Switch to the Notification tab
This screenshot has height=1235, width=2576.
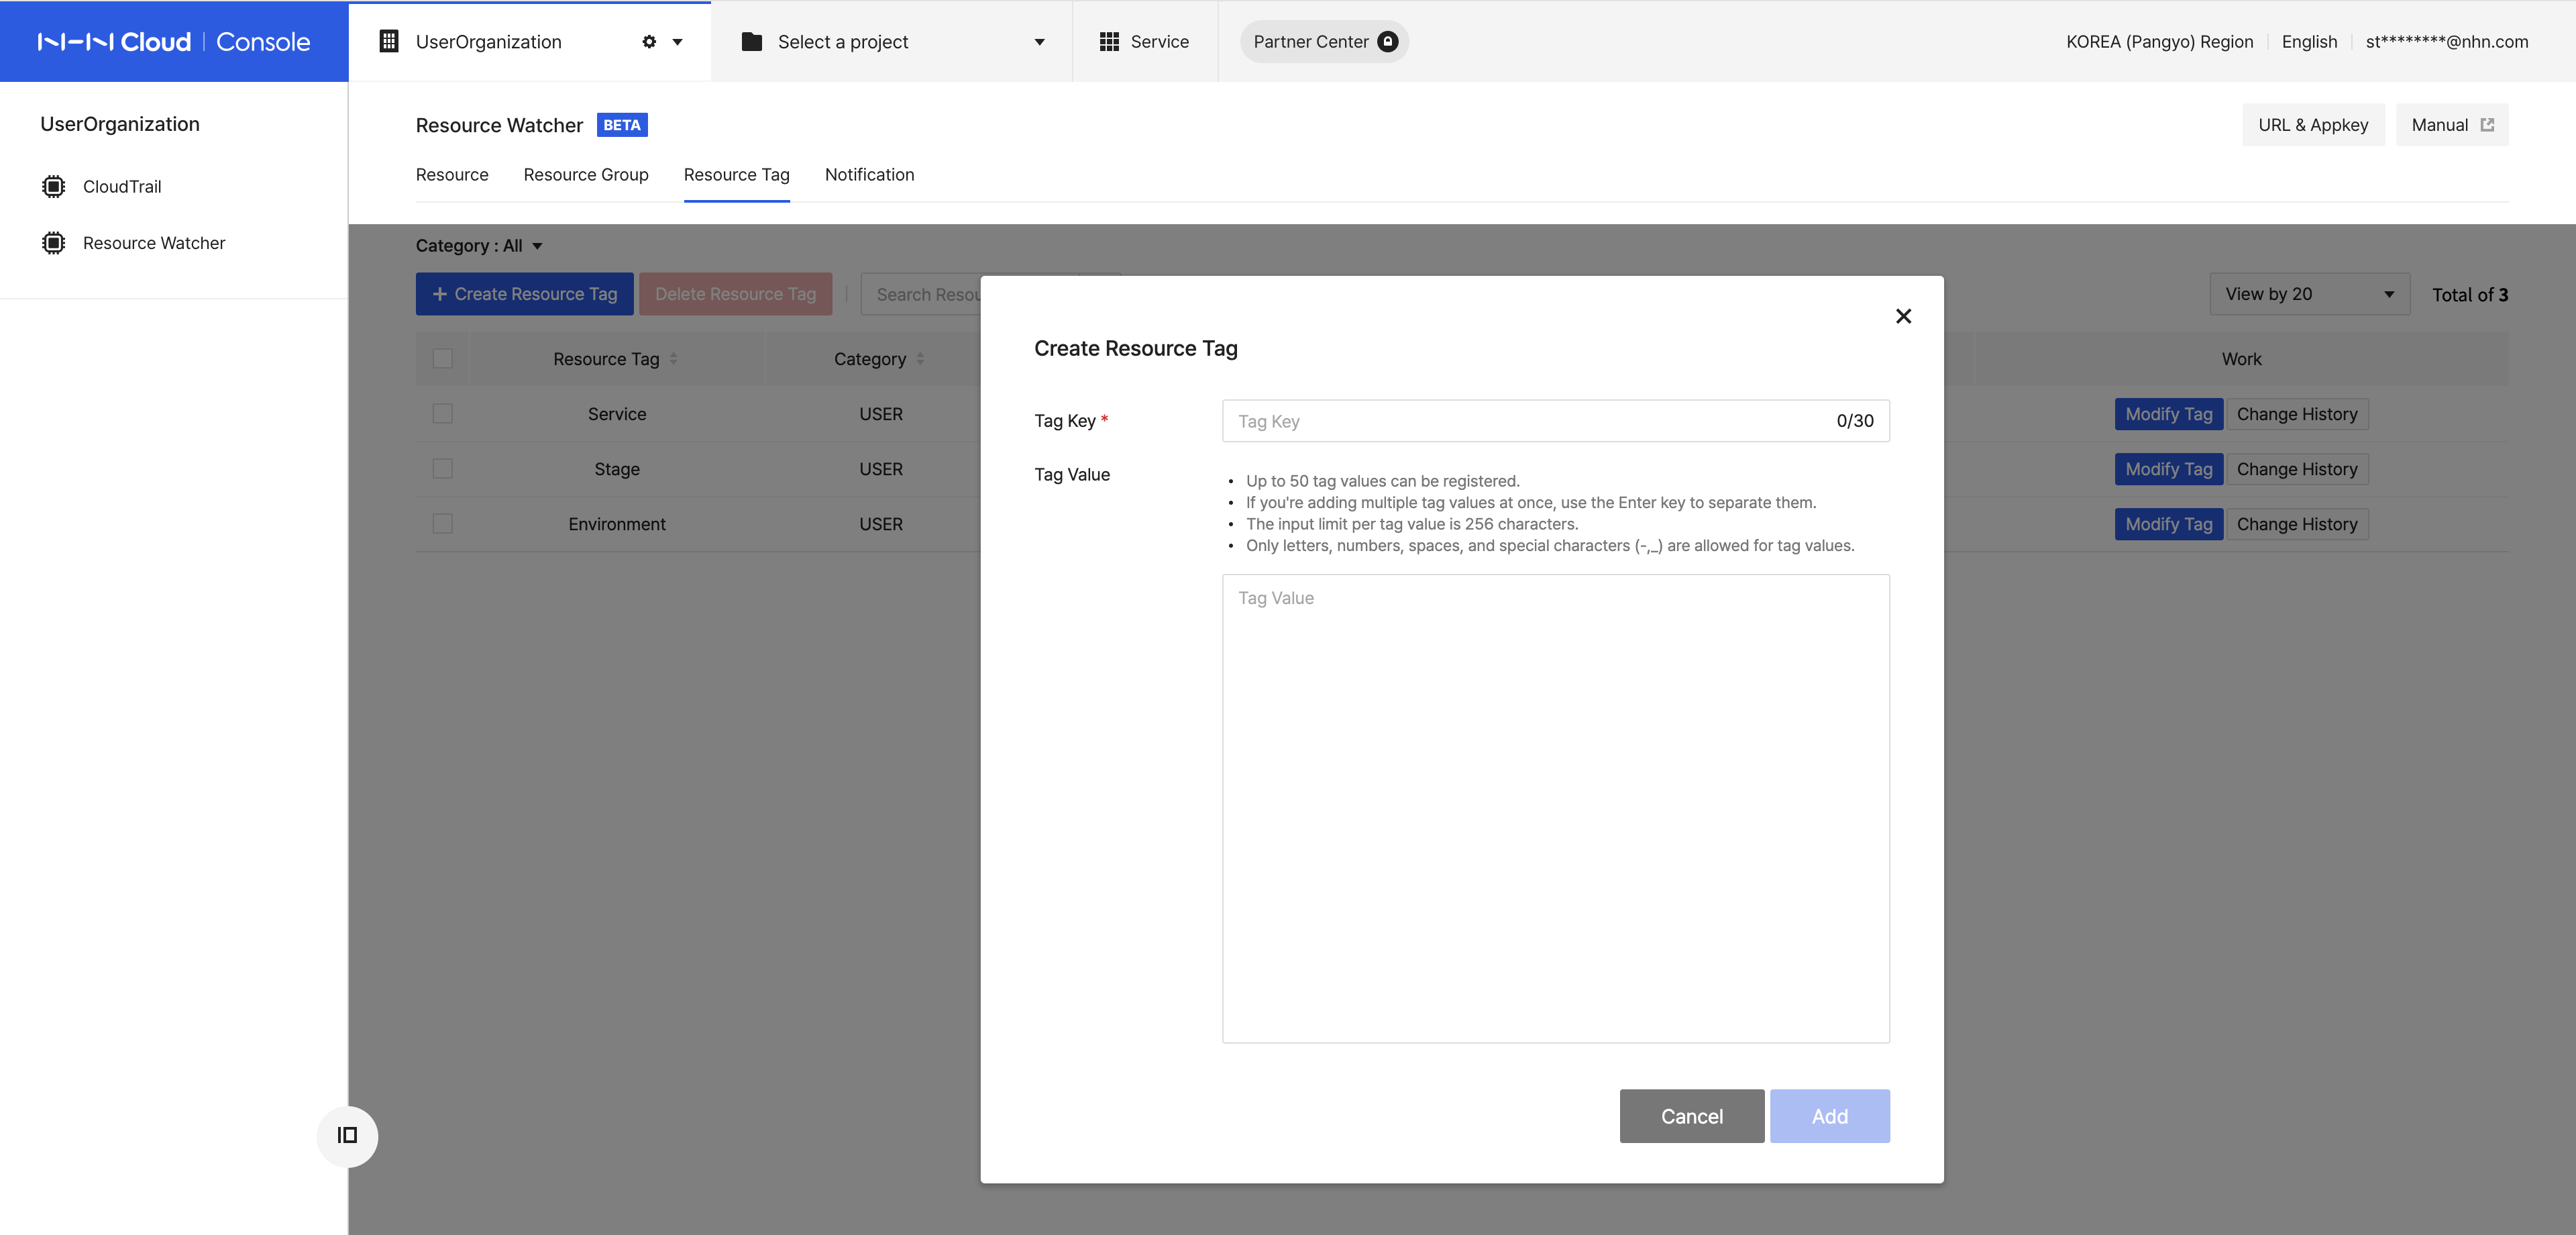pyautogui.click(x=869, y=175)
